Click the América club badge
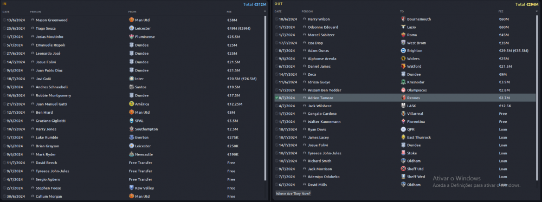 [x=131, y=104]
